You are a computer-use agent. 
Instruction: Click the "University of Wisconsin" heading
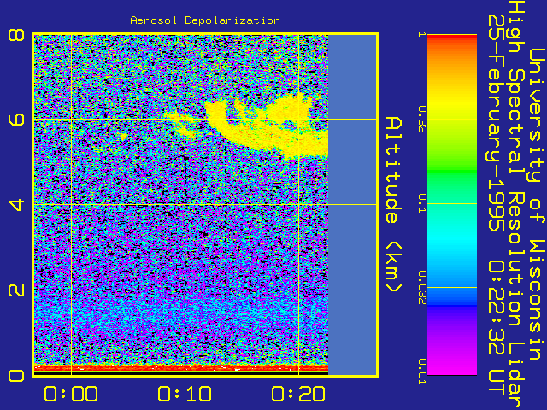(537, 205)
